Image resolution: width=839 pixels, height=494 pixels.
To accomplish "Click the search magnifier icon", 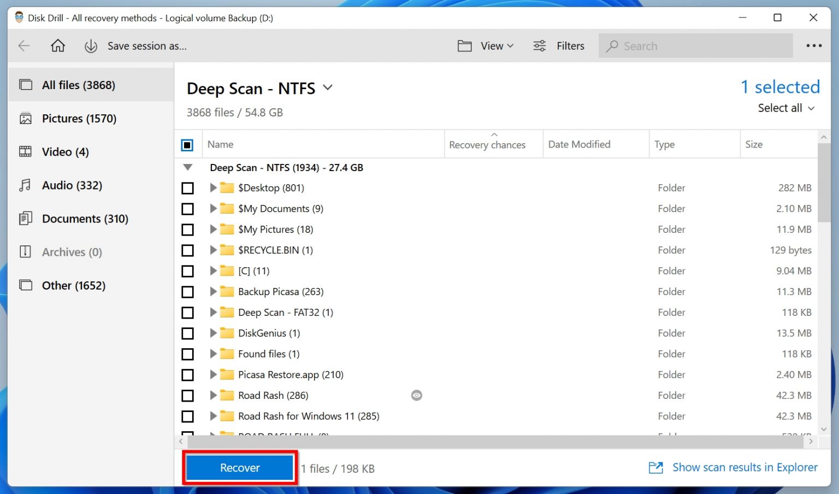I will click(612, 46).
